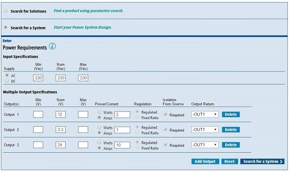The image size is (289, 172).
Task: Choose Regulated for Output 1
Action: (x=137, y=112)
